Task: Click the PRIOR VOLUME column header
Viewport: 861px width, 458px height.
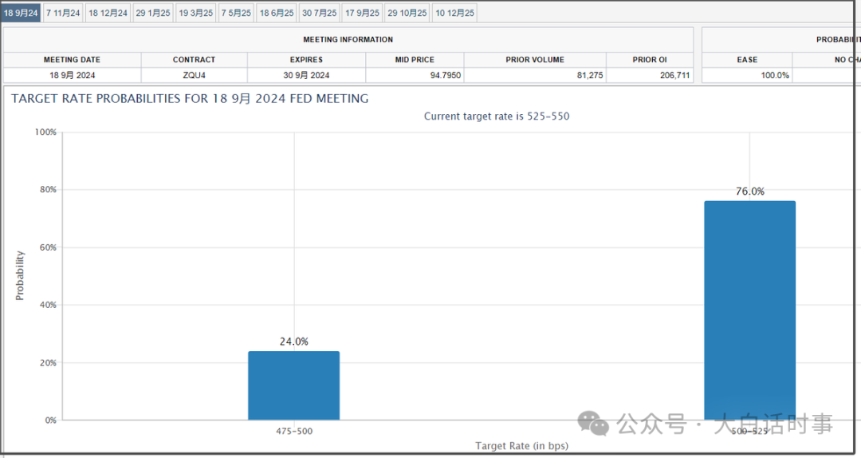Action: (x=535, y=59)
